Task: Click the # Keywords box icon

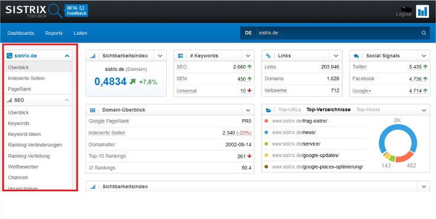Action: coord(180,56)
